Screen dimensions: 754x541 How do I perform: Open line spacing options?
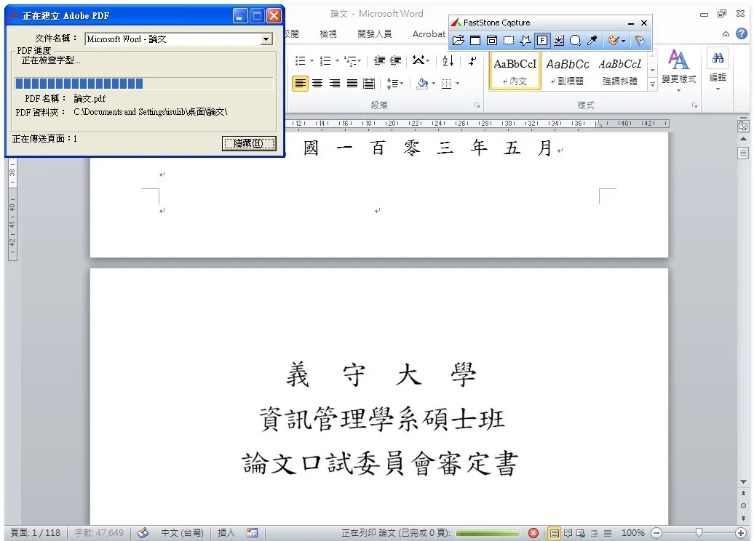tap(394, 84)
